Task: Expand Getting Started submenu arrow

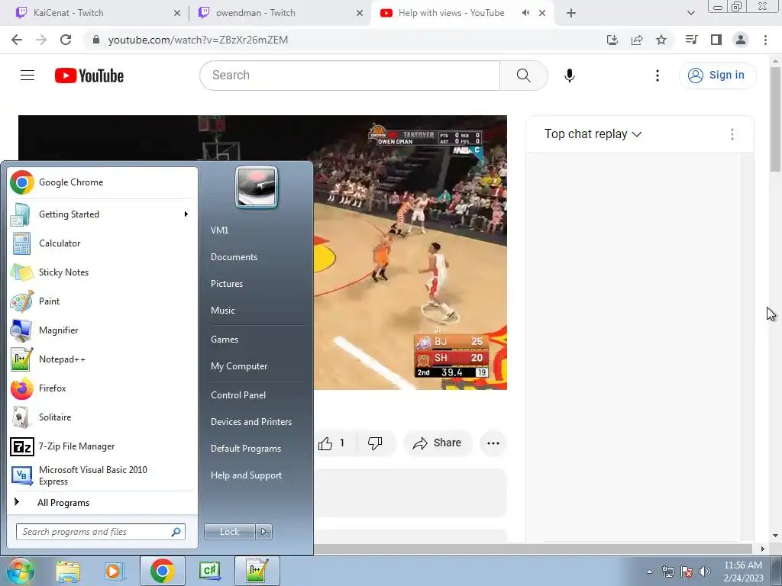Action: (186, 214)
